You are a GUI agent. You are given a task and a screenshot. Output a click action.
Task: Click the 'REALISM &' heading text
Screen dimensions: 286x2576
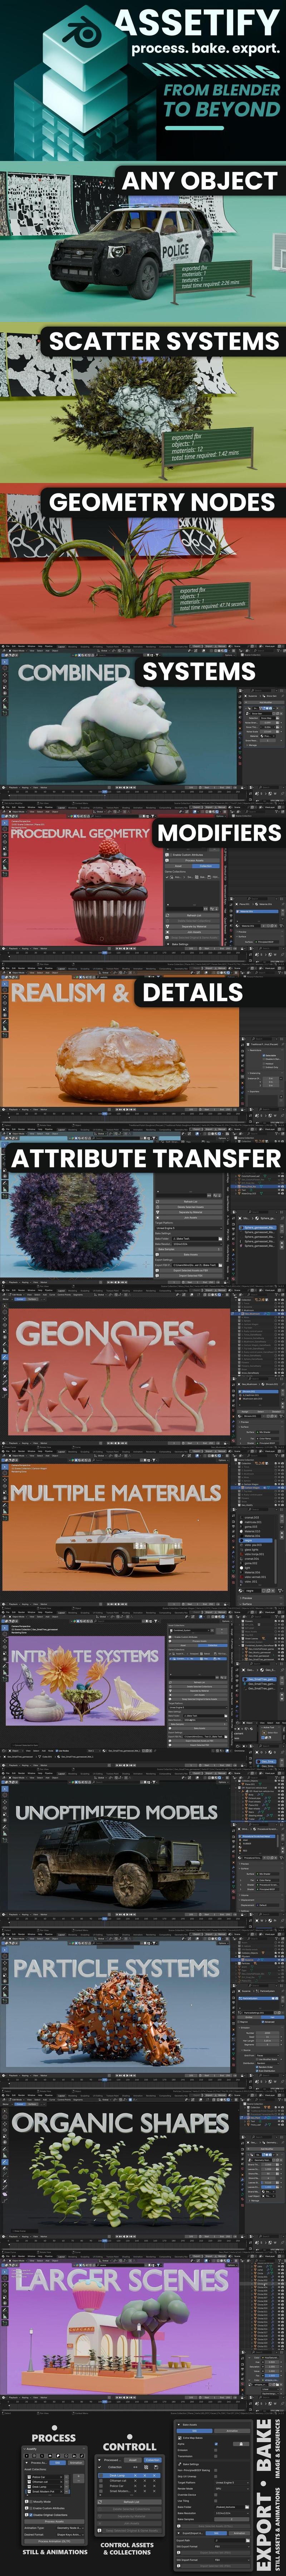point(70,992)
